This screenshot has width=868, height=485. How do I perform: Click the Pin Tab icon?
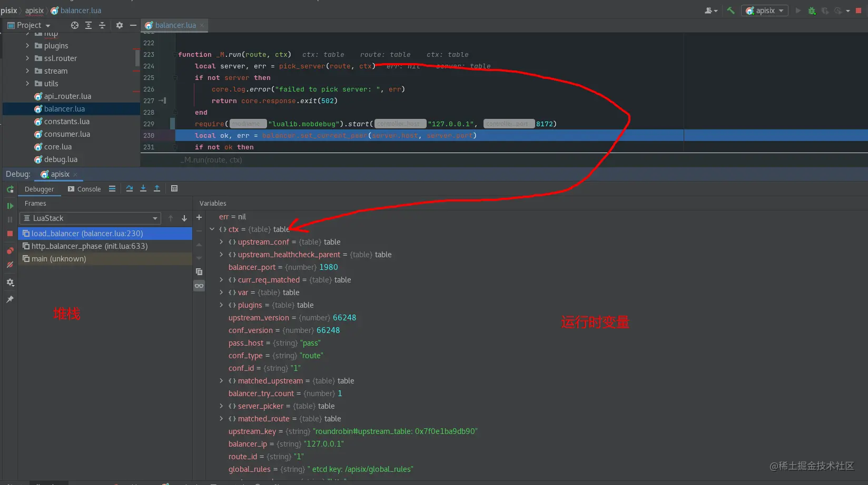pos(10,299)
